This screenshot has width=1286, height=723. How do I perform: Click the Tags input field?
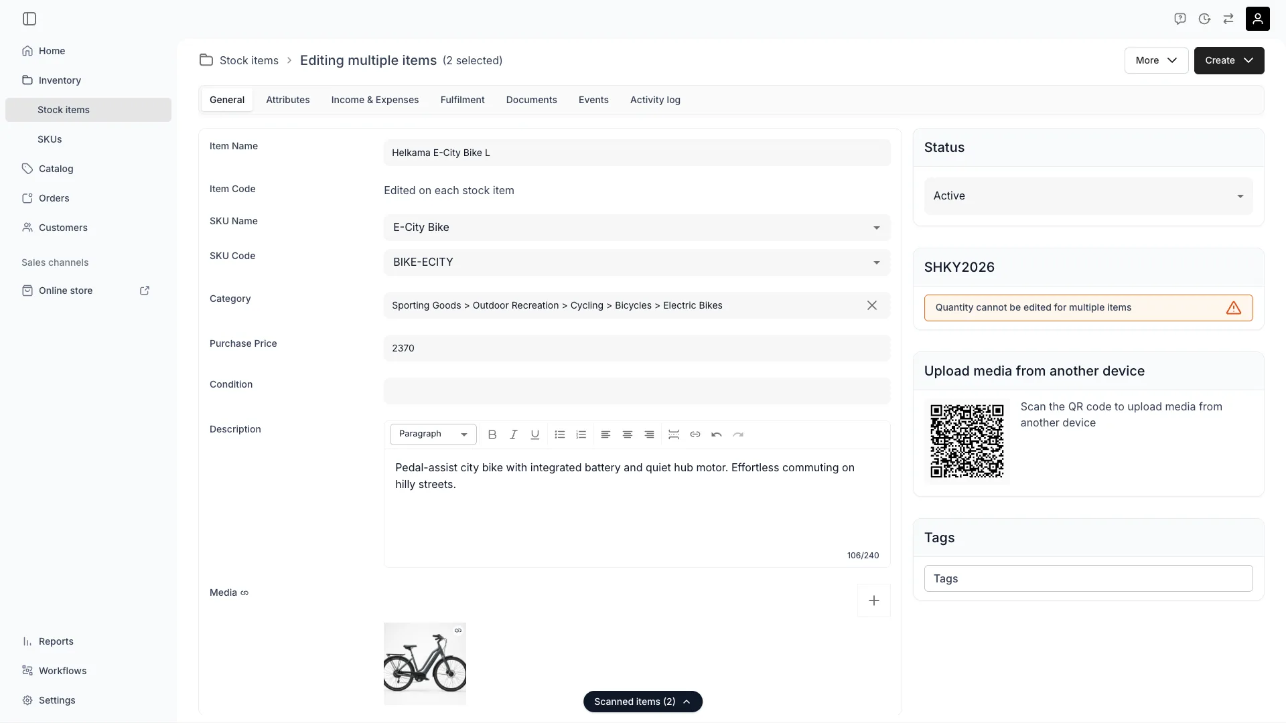pyautogui.click(x=1088, y=578)
